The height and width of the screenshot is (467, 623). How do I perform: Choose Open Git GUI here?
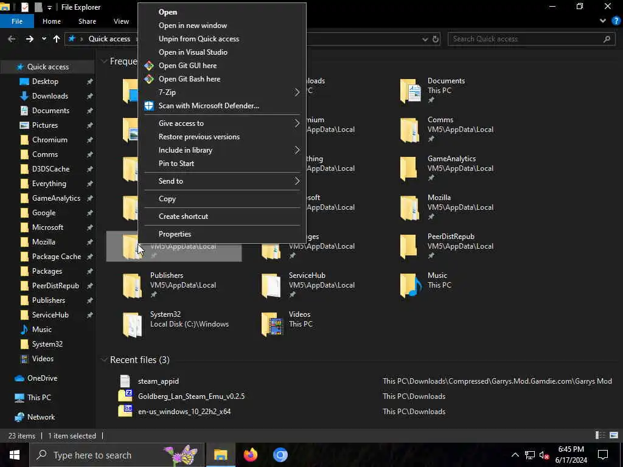pyautogui.click(x=187, y=66)
